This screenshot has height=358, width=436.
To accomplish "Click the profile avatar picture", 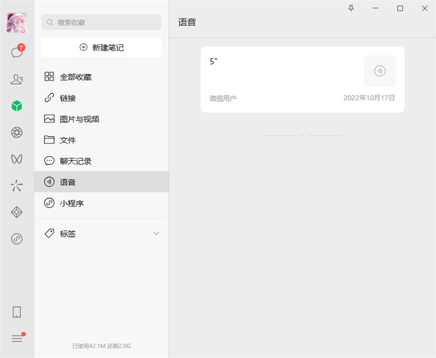I will point(17,23).
